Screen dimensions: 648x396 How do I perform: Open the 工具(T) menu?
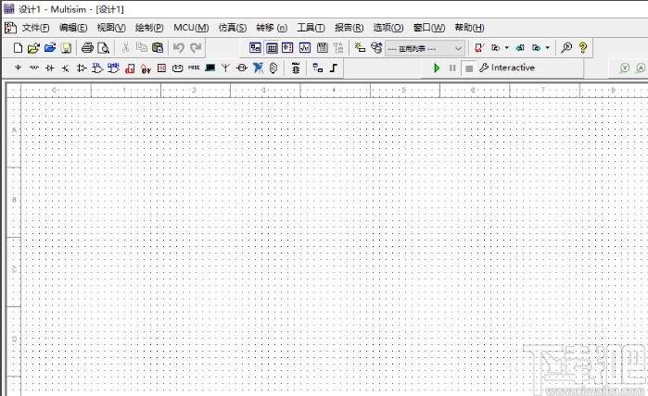[x=311, y=28]
